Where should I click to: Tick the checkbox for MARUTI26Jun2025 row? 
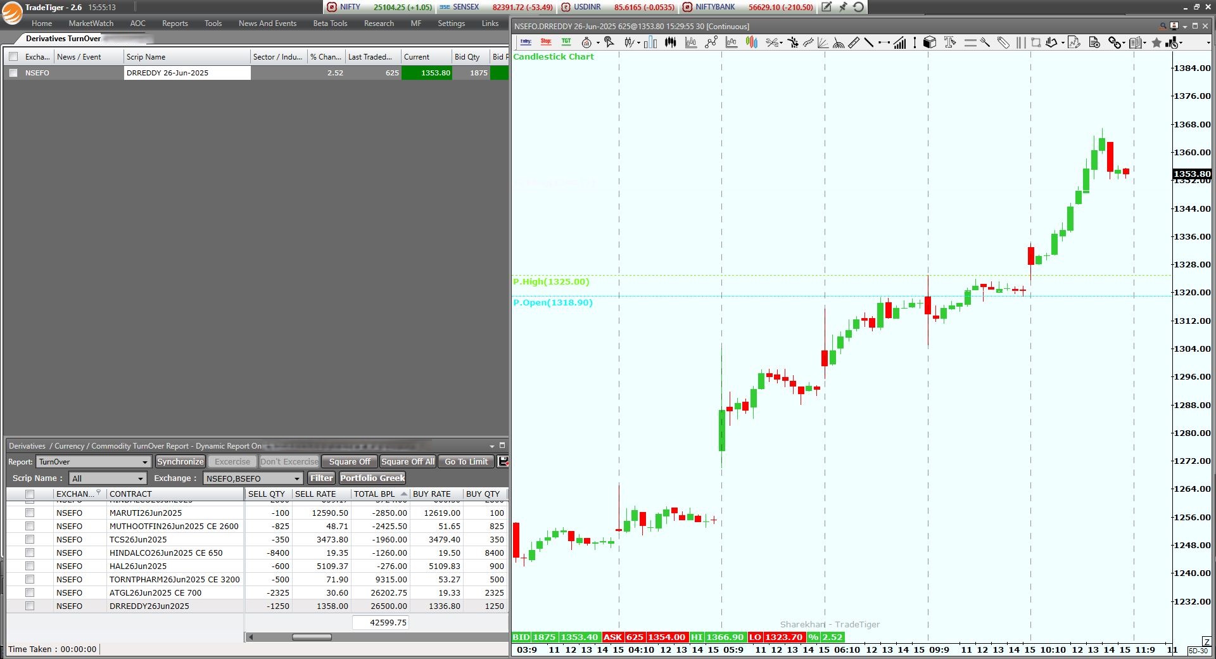pos(29,513)
